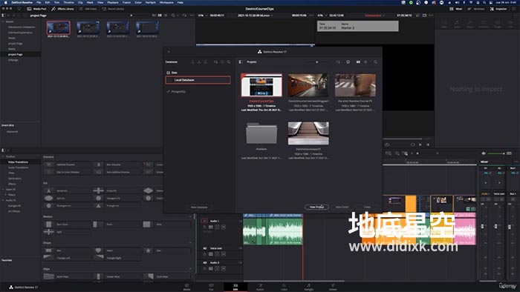Screen dimensions: 520x292
Task: Toggle the Effects Library panel button
Action: pos(62,9)
